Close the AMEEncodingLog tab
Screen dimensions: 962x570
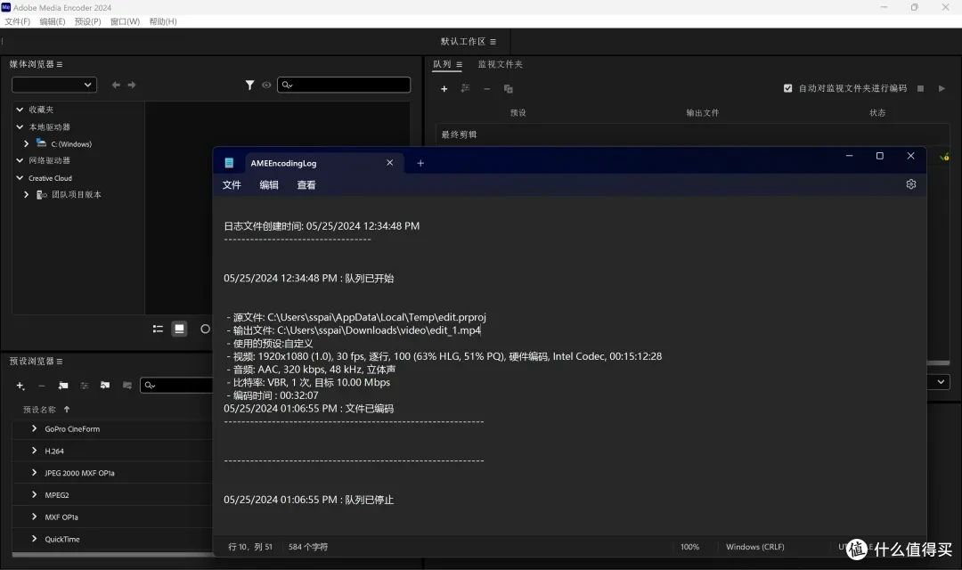[389, 163]
